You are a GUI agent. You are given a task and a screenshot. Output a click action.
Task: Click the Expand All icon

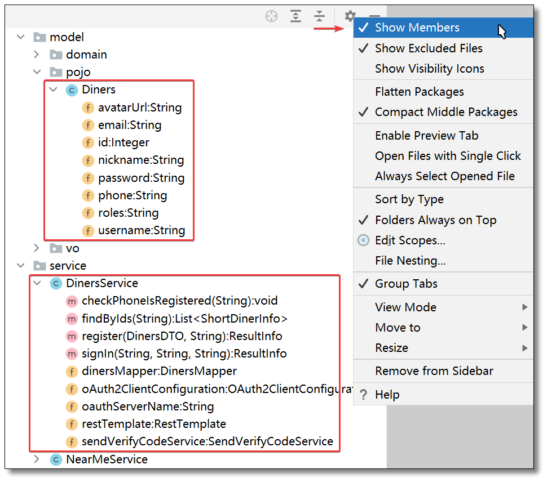point(295,16)
